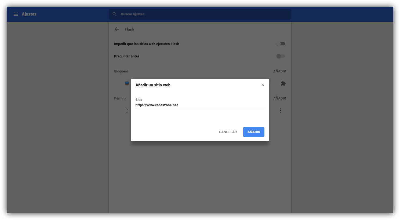Close the Añadir un sitio web dialog
Screen dimensions: 400x220
[263, 85]
